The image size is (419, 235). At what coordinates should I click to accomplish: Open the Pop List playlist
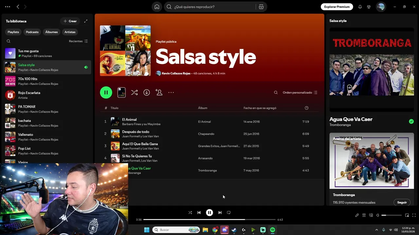click(47, 151)
